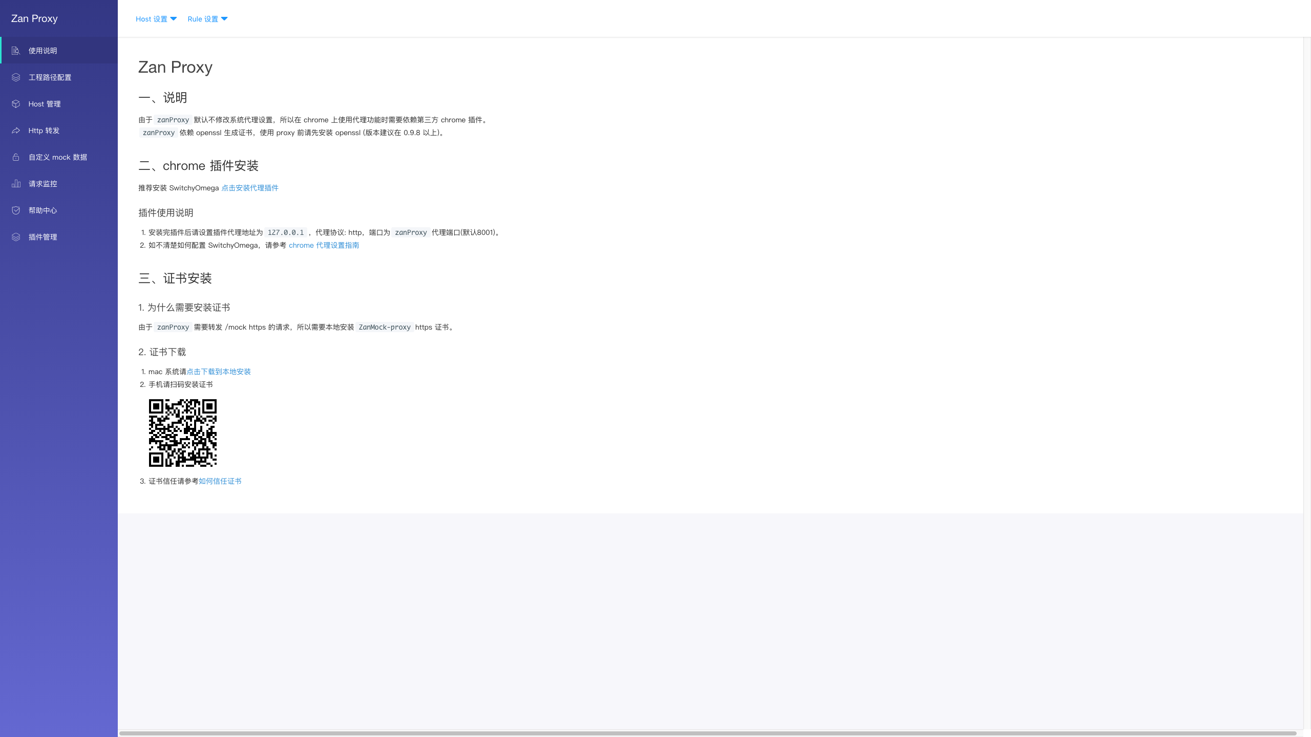Click the horizontal scrollbar at bottom

[x=708, y=733]
